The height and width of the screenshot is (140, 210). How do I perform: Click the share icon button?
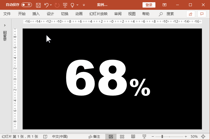click(191, 14)
